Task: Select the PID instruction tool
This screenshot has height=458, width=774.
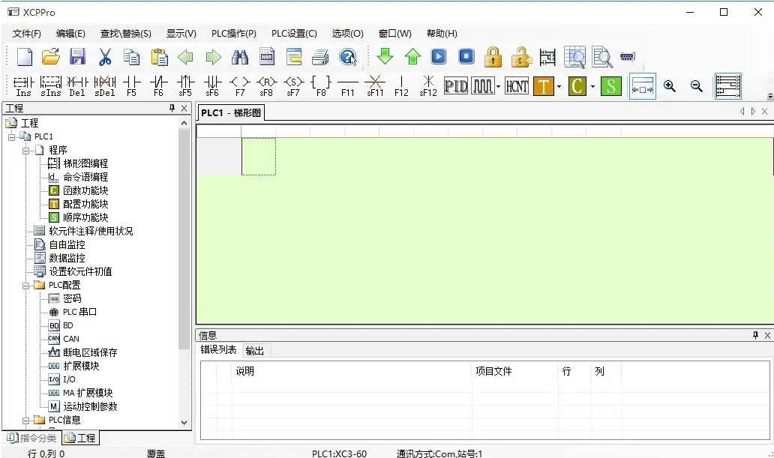Action: 455,85
